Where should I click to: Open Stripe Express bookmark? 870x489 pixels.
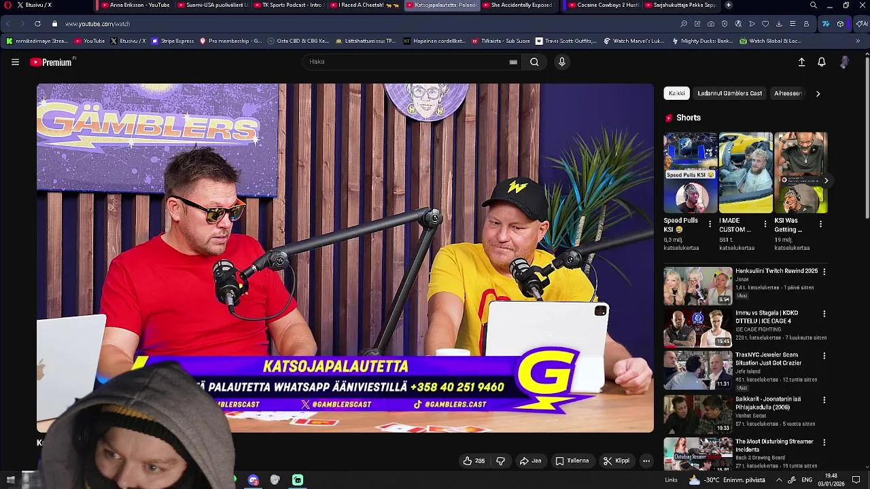(173, 41)
